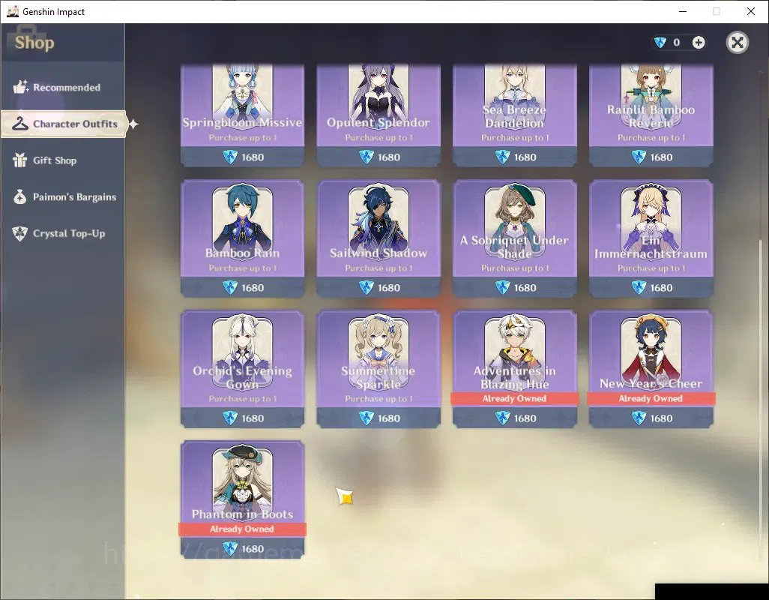
Task: Open the New Year's Cheer outfit
Action: (651, 369)
